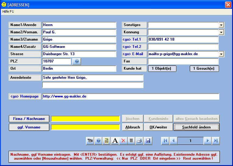The width and height of the screenshot is (233, 166).
Task: Click the Kundeninfo button
Action: 158,118
